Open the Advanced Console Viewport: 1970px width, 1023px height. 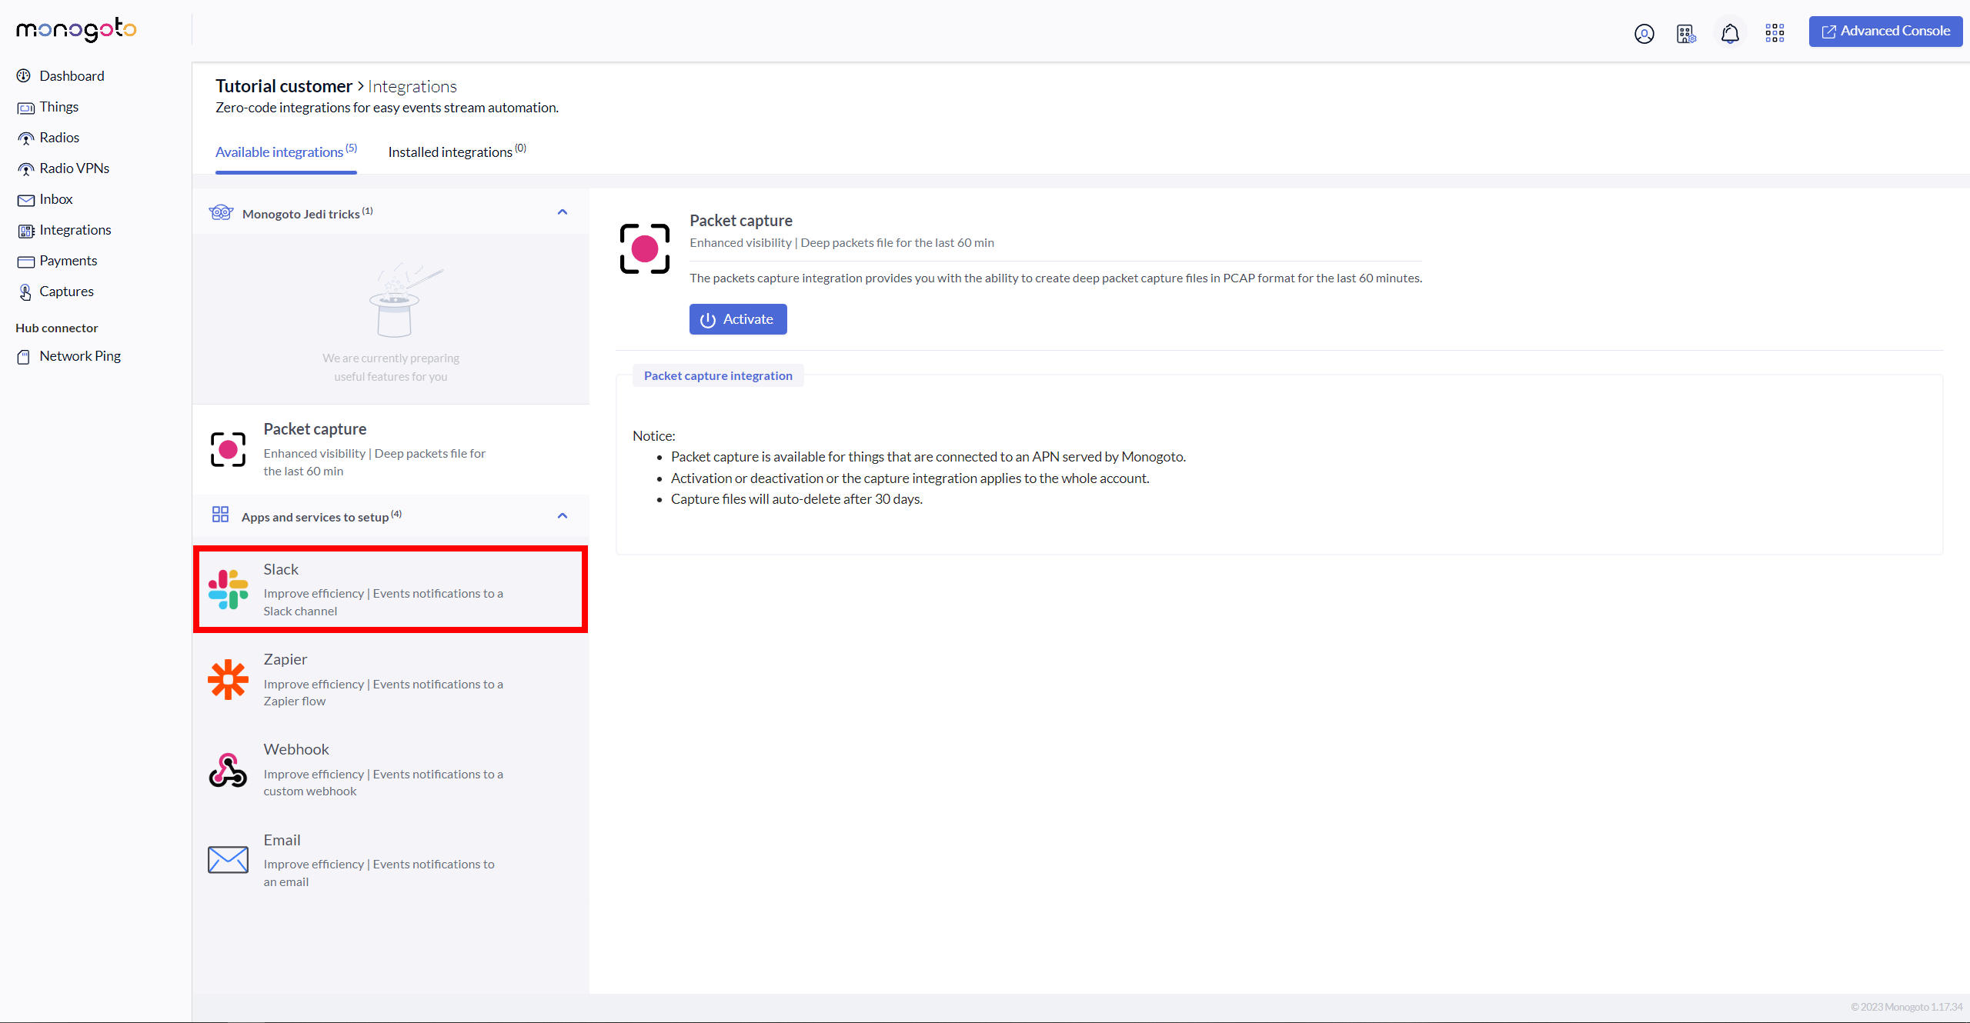click(x=1885, y=32)
